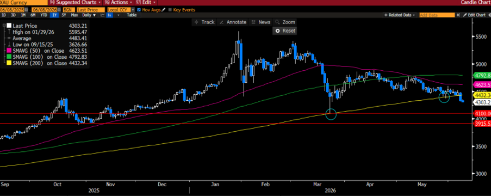
Task: Click the magenta SMAVG (50) color swatch
Action: click(9, 51)
